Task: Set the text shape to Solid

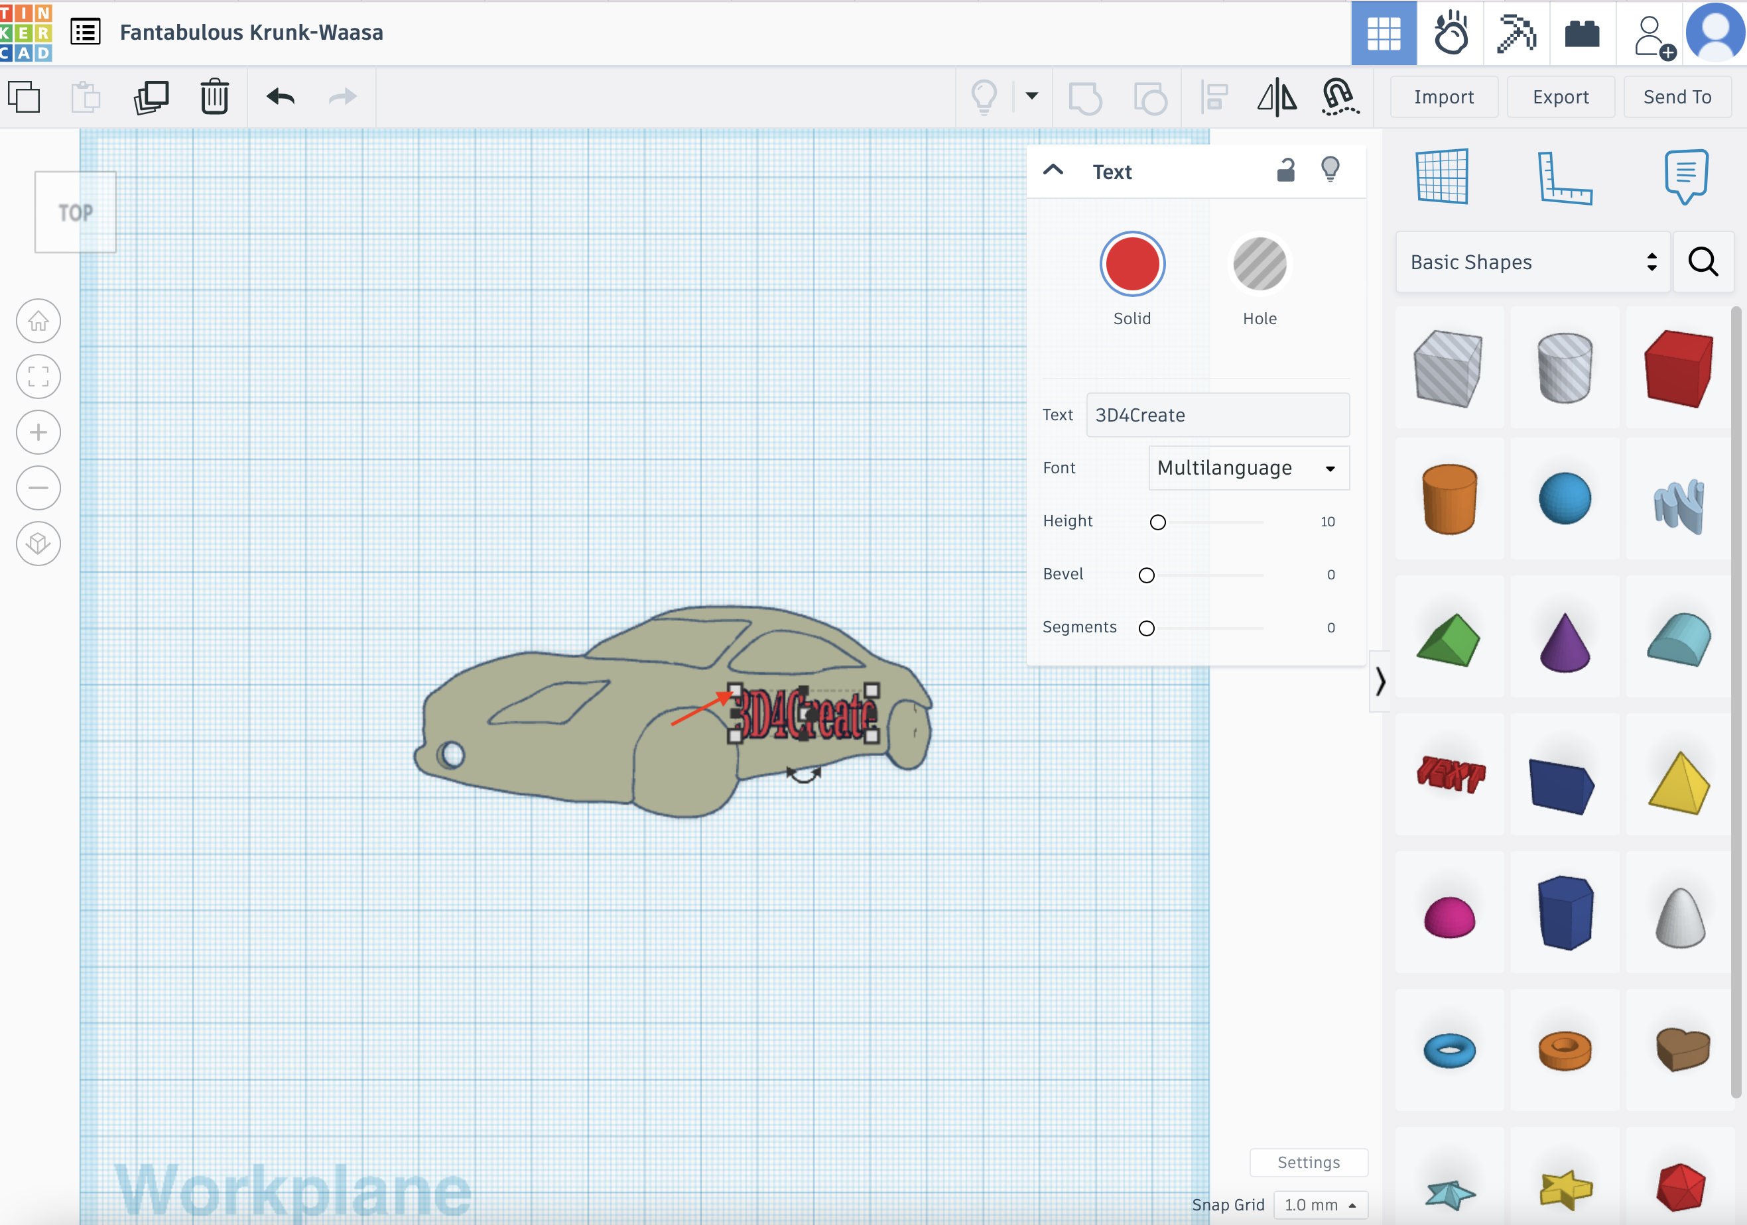Action: tap(1132, 264)
